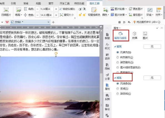Click the picture's rotate handle
Image resolution: width=165 pixels, height=118 pixels.
click(x=56, y=53)
